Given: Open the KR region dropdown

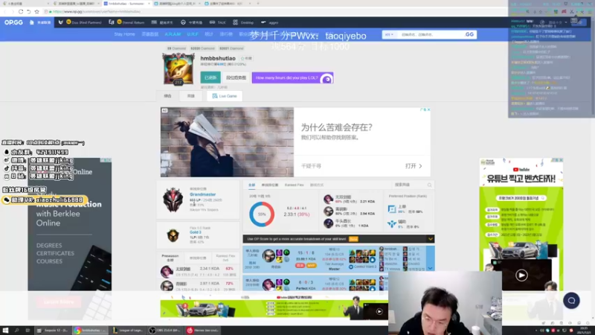Looking at the screenshot, I should coord(389,34).
